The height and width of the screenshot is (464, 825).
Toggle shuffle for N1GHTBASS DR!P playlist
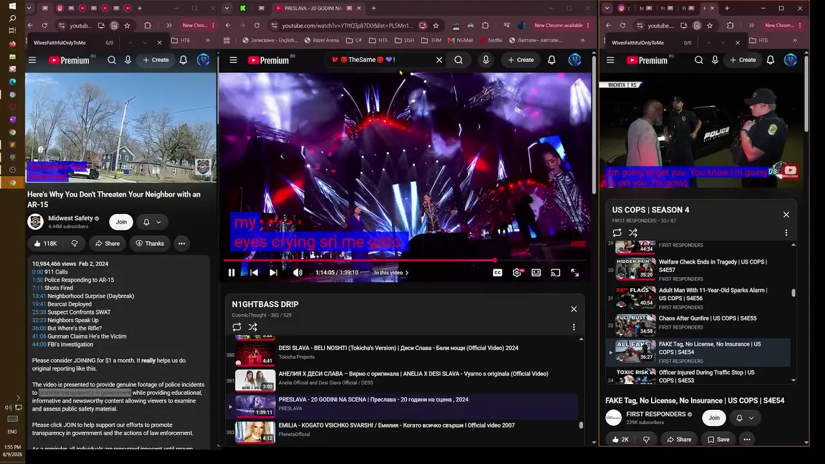pyautogui.click(x=253, y=327)
